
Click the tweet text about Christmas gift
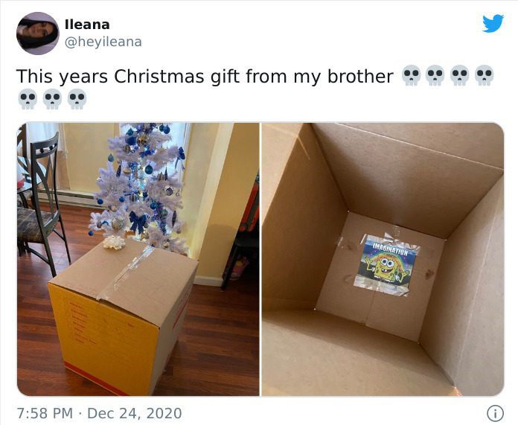coord(205,77)
